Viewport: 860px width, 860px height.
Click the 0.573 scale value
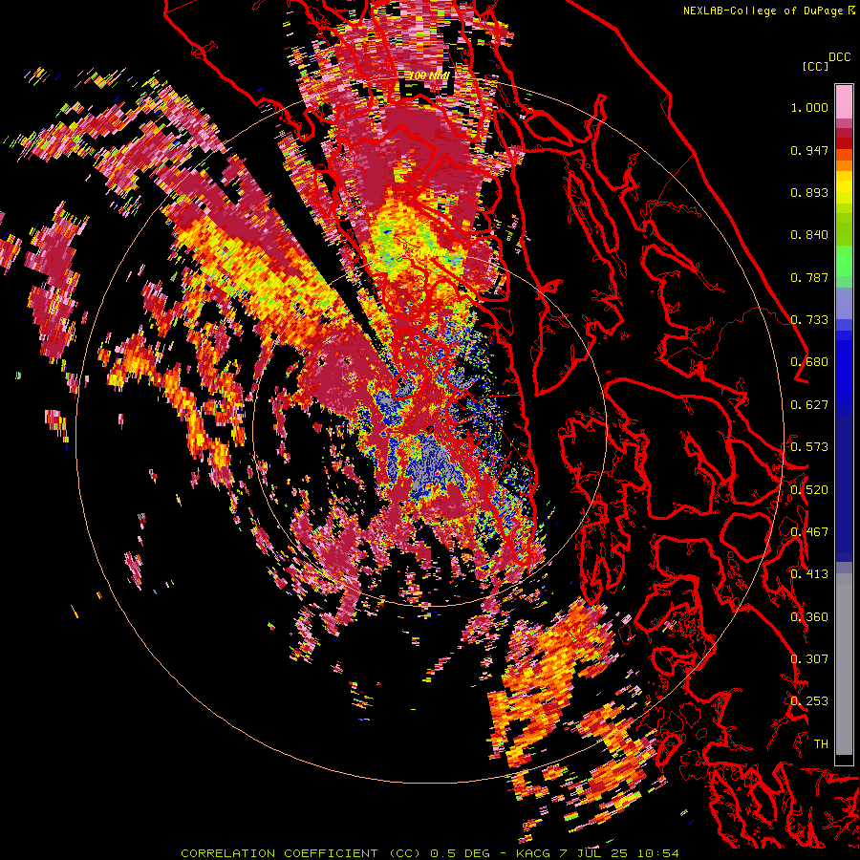click(x=809, y=447)
